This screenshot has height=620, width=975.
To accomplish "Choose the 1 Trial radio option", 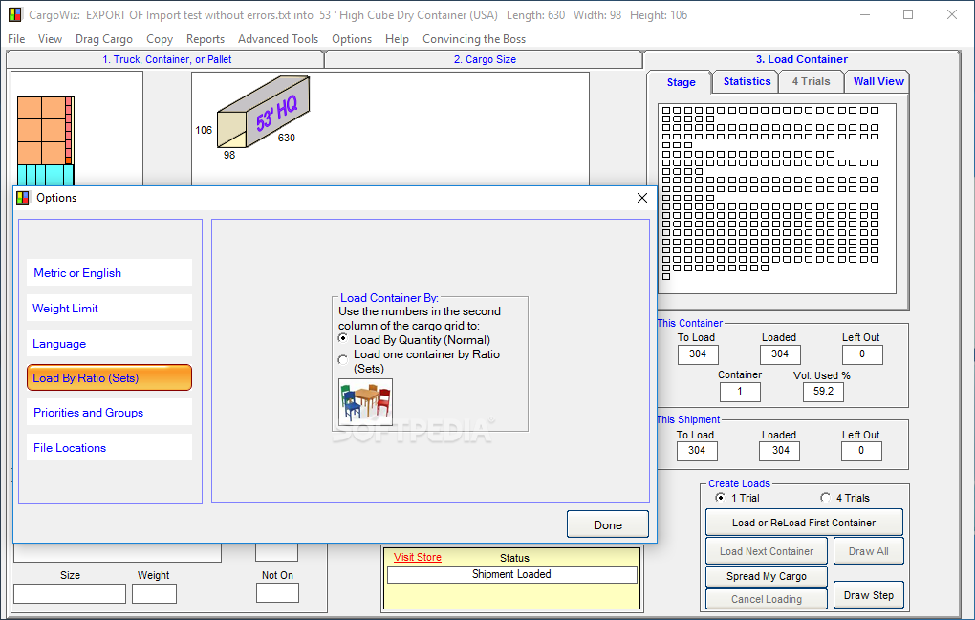I will [x=720, y=498].
